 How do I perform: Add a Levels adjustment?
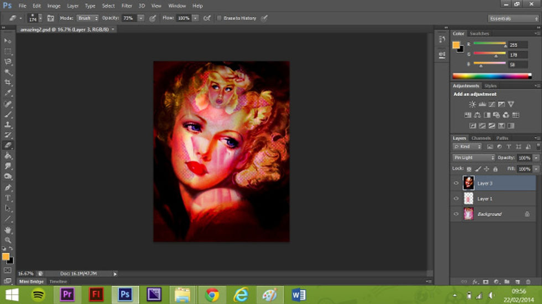pyautogui.click(x=482, y=104)
